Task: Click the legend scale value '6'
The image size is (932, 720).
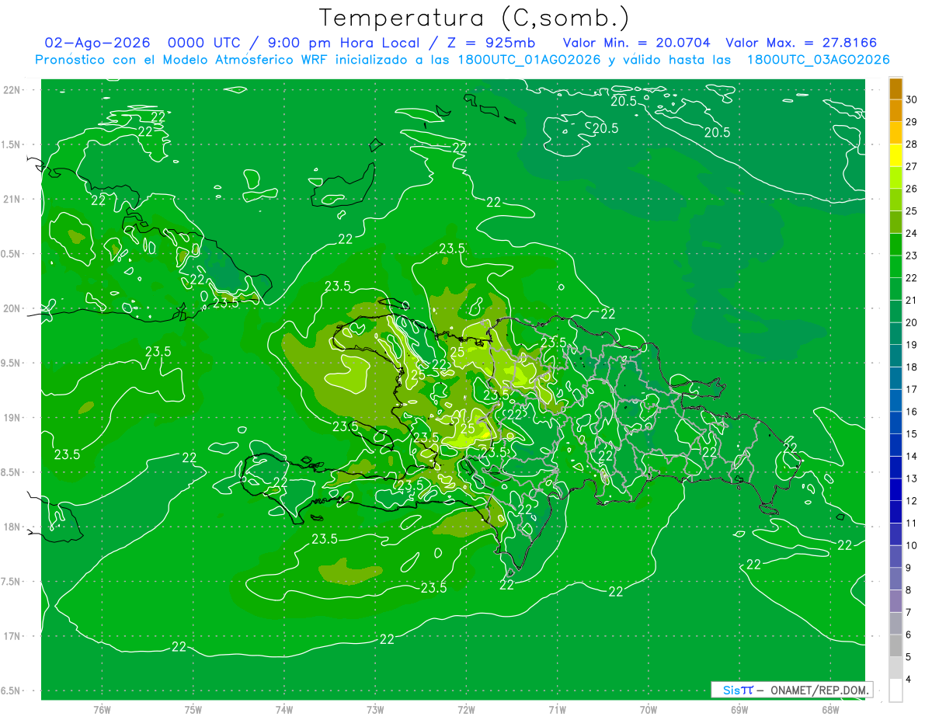Action: coord(909,635)
